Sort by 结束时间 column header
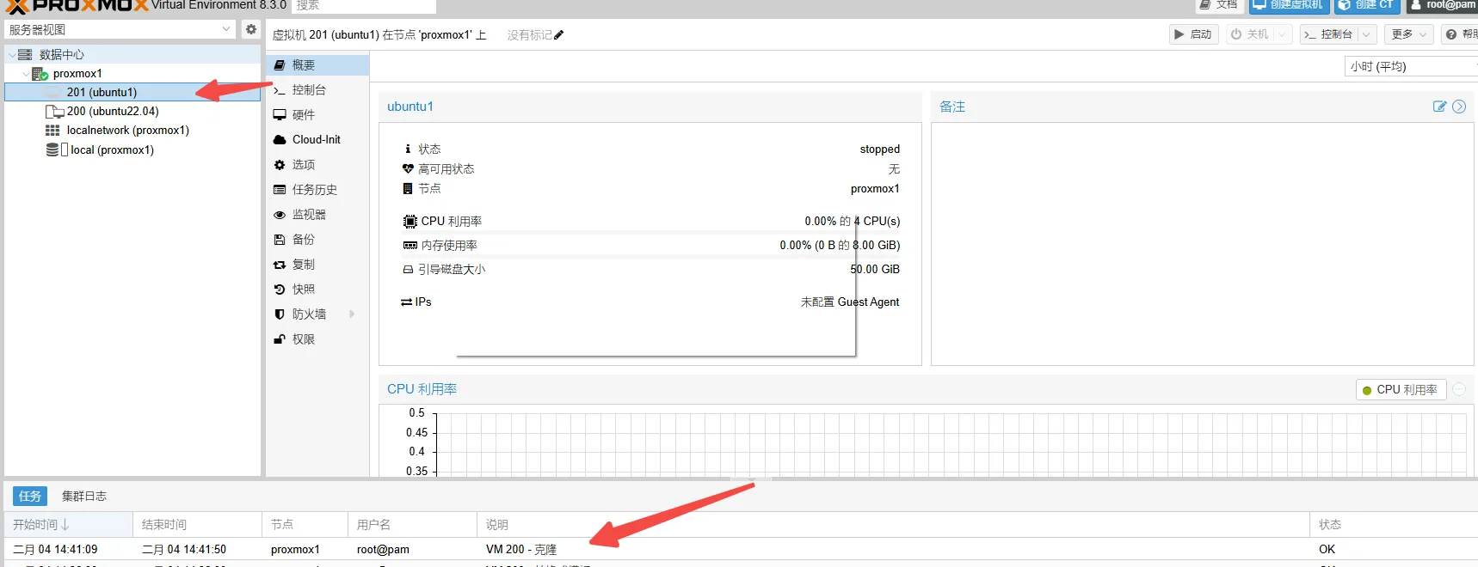The width and height of the screenshot is (1478, 567). tap(198, 525)
